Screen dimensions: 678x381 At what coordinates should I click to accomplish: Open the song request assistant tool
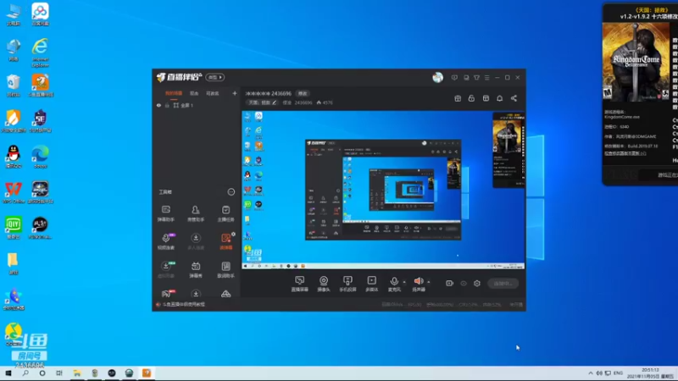pyautogui.click(x=225, y=269)
